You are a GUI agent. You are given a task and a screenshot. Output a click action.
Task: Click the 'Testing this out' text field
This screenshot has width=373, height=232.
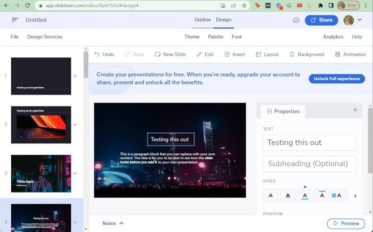pyautogui.click(x=309, y=143)
